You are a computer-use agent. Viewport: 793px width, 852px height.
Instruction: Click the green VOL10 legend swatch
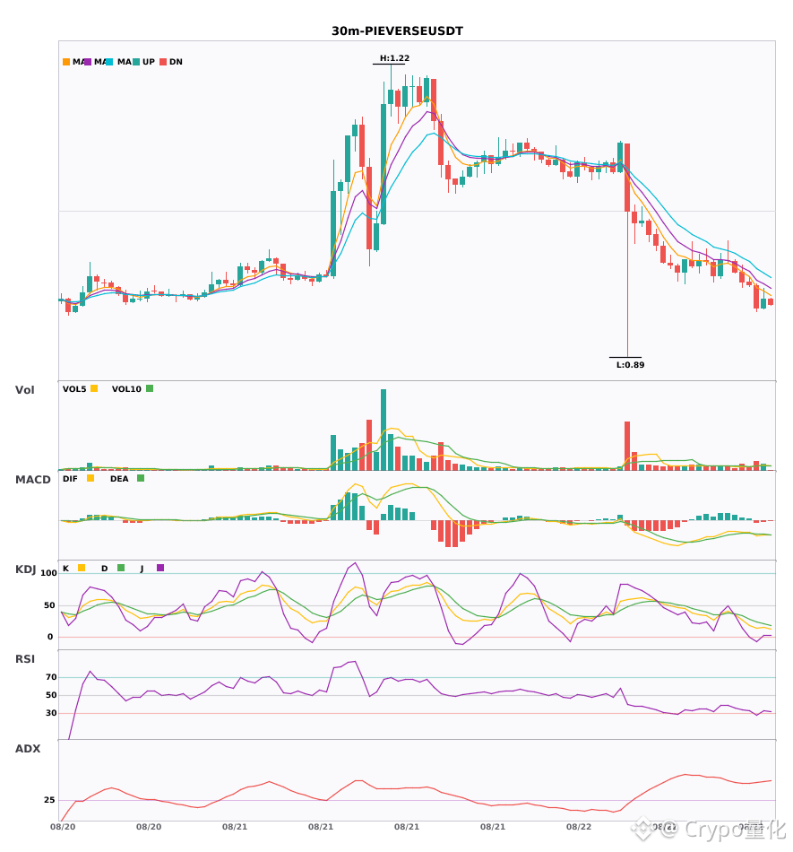[x=150, y=388]
